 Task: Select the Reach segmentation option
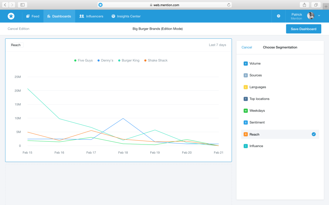(x=280, y=134)
